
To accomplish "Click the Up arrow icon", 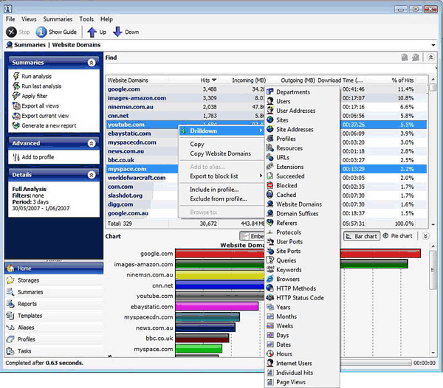I will click(x=92, y=32).
